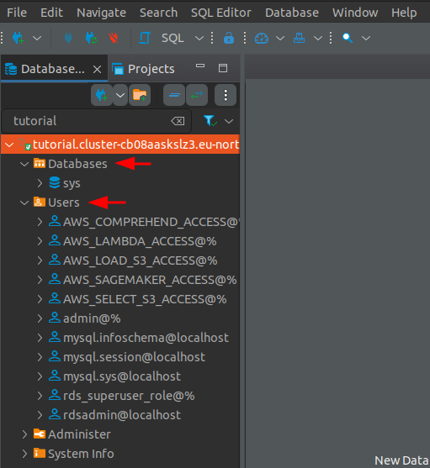Screen dimensions: 430x468
Task: Expand the System Info folder
Action: (x=24, y=454)
